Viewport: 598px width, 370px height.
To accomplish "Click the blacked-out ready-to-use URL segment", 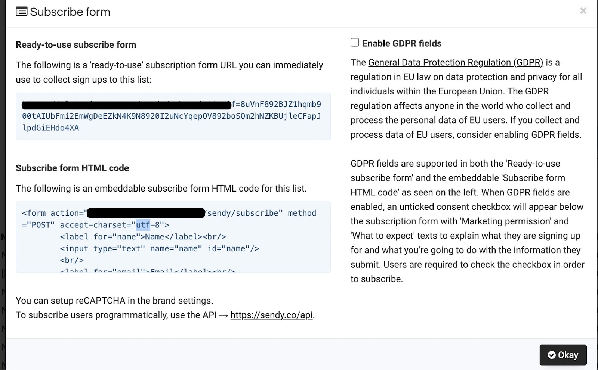I will coord(126,105).
